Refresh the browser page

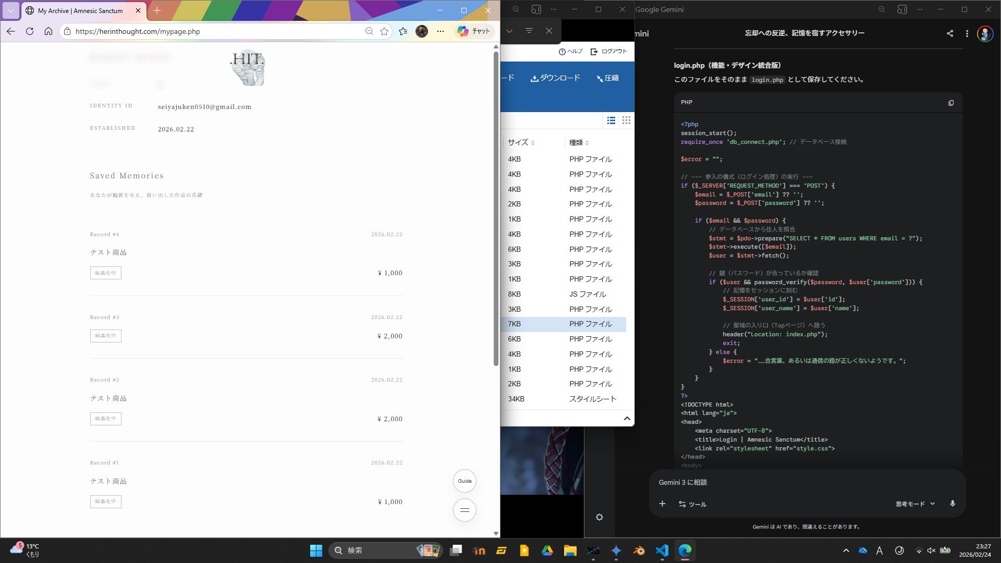[30, 31]
